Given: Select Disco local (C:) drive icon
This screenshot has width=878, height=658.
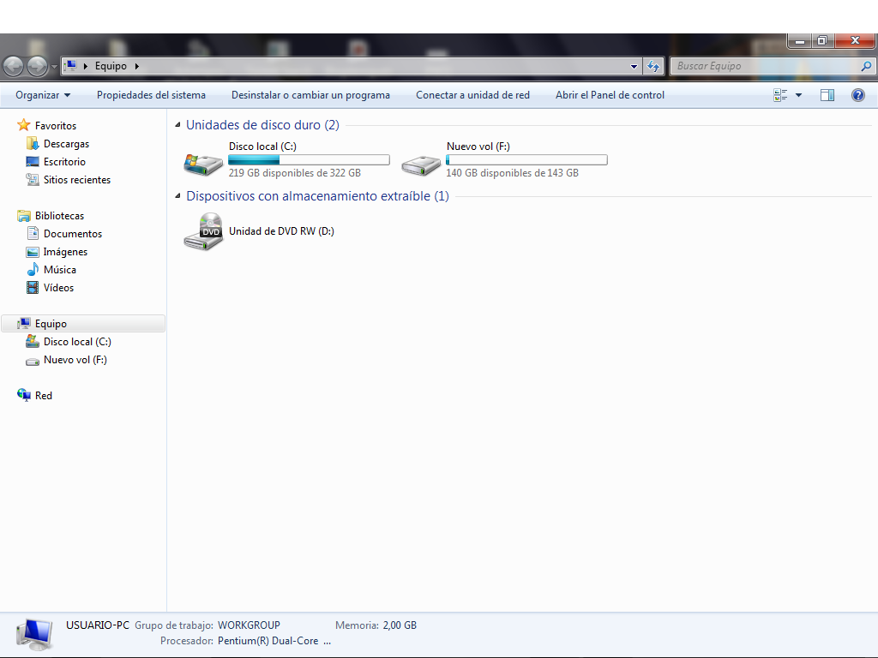Looking at the screenshot, I should pyautogui.click(x=203, y=164).
